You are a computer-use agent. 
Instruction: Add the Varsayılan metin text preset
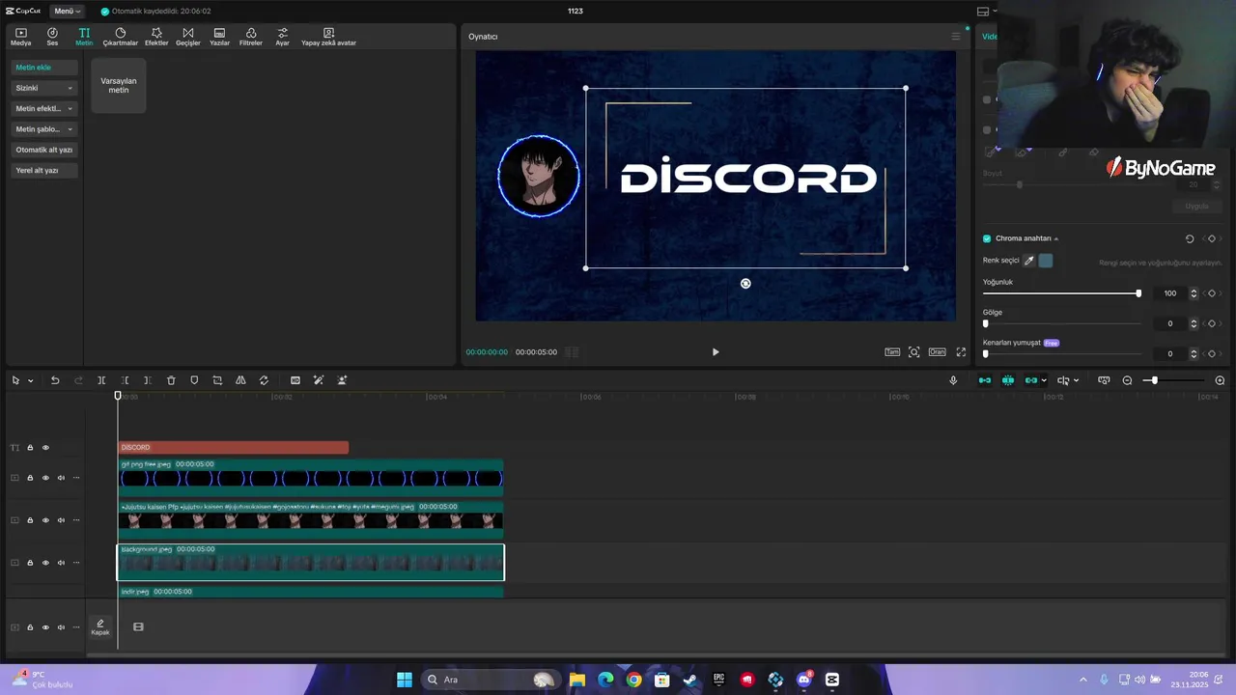tap(119, 85)
